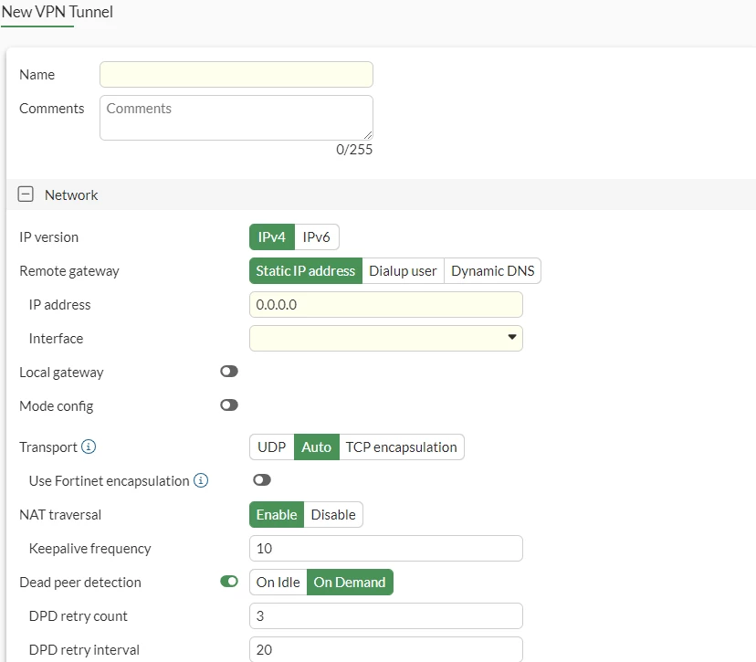Choose Dynamic DNS remote gateway
The height and width of the screenshot is (662, 756).
(x=492, y=270)
